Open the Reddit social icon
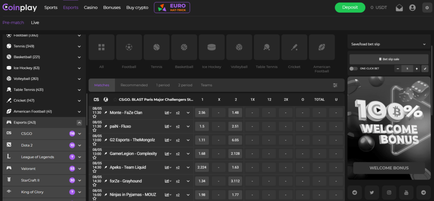This screenshot has width=434, height=201. pyautogui.click(x=355, y=193)
